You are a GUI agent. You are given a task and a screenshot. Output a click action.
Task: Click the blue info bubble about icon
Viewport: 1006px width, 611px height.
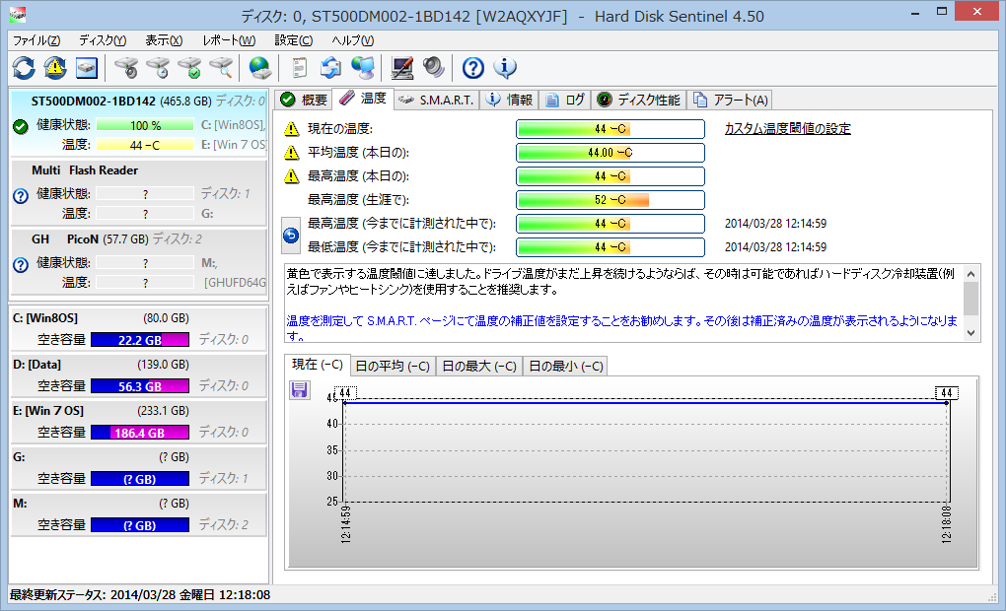point(505,67)
